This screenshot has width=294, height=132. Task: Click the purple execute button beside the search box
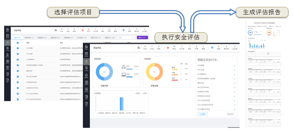[142, 38]
